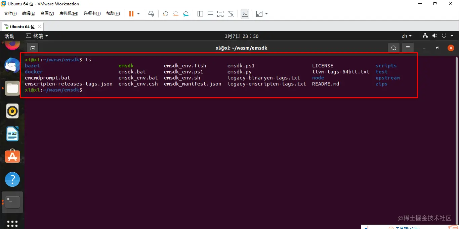Image resolution: width=459 pixels, height=229 pixels.
Task: Click 活动 Activities in Ubuntu top bar
Action: point(9,36)
